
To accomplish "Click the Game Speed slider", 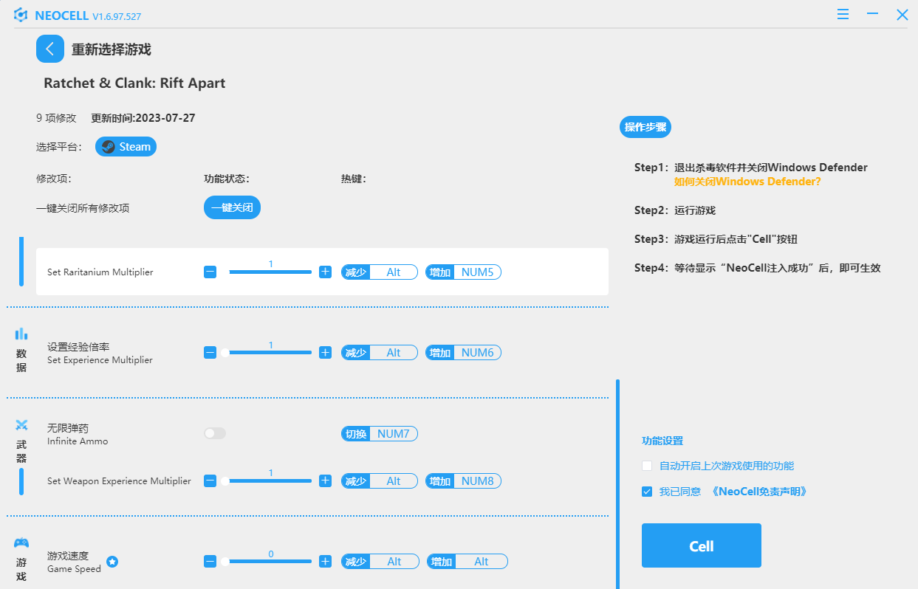I will (266, 562).
